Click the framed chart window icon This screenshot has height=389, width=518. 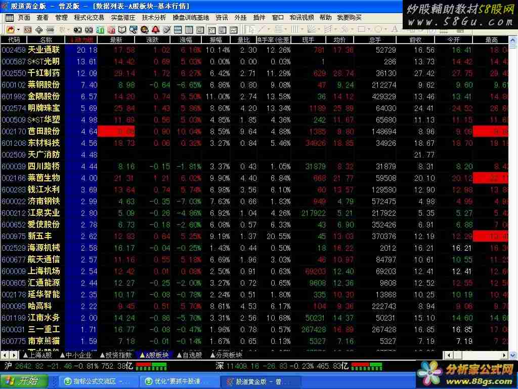coord(200,30)
